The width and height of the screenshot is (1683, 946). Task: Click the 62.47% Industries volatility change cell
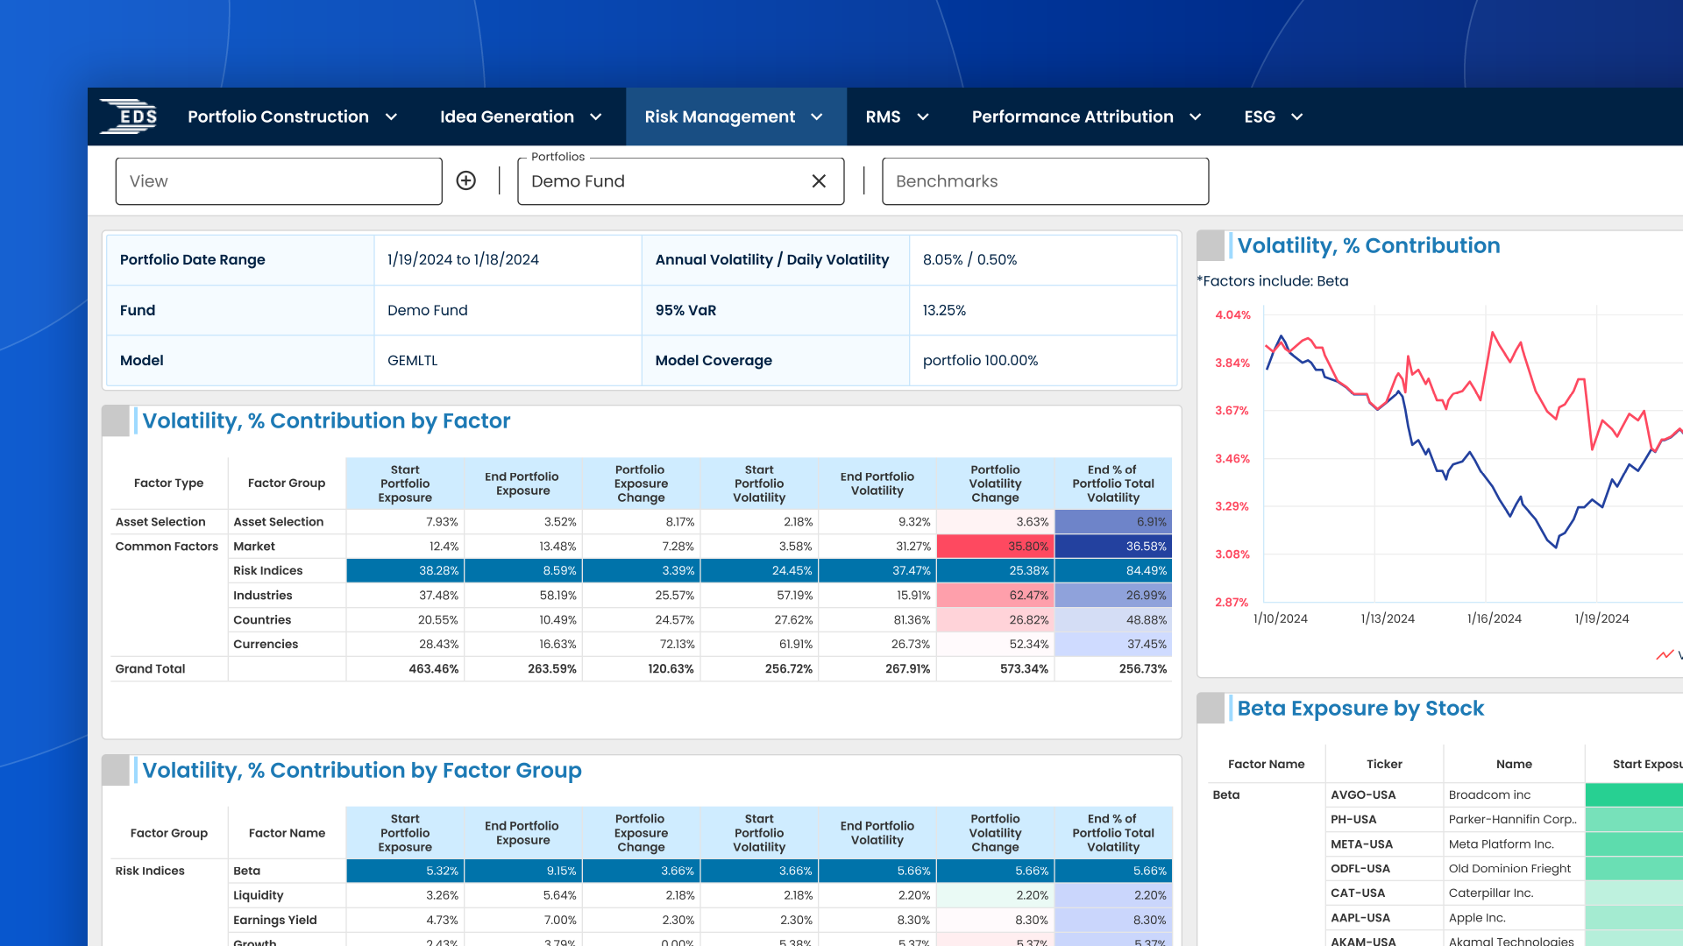996,595
